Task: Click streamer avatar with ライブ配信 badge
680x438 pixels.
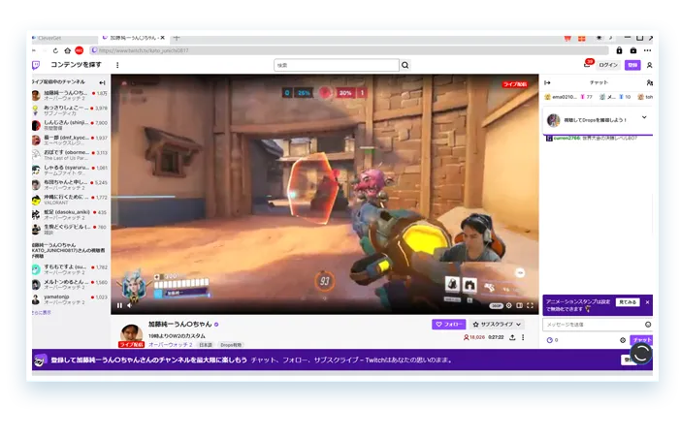Action: coord(131,335)
